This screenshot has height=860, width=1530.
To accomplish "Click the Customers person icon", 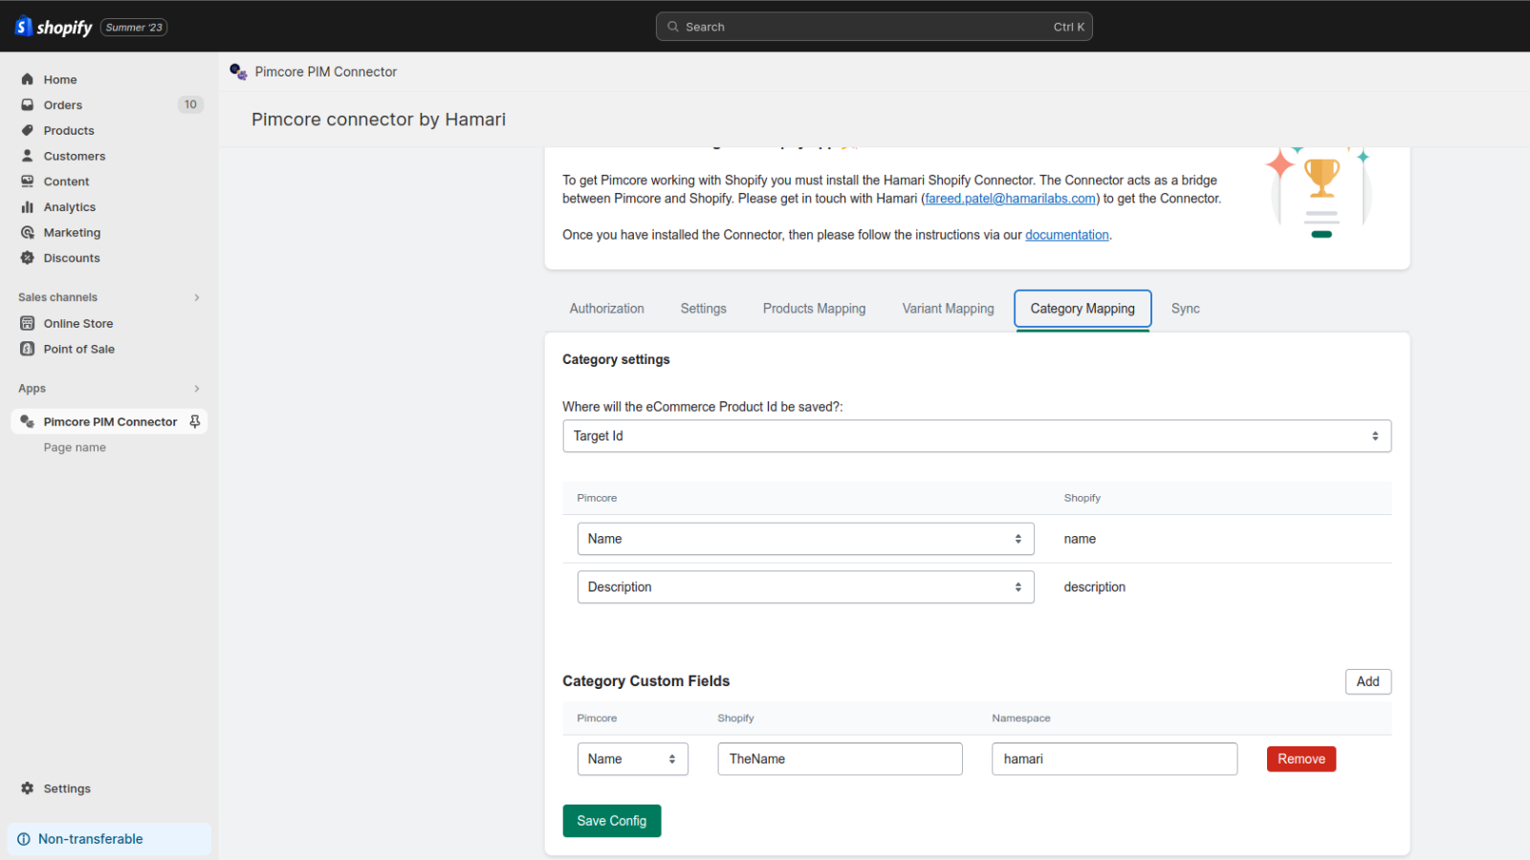I will [x=28, y=156].
